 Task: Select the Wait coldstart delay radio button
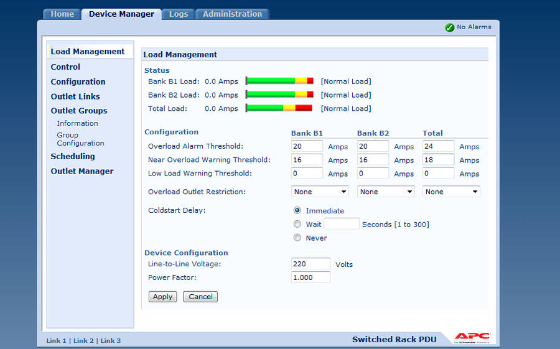[297, 224]
